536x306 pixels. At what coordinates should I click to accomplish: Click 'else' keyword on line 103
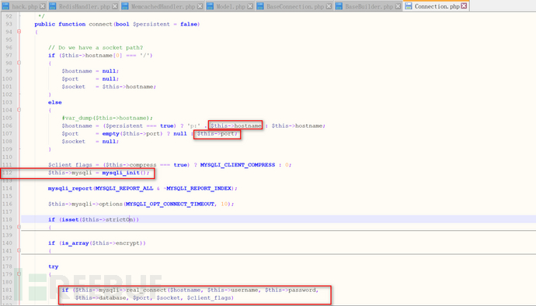point(54,102)
